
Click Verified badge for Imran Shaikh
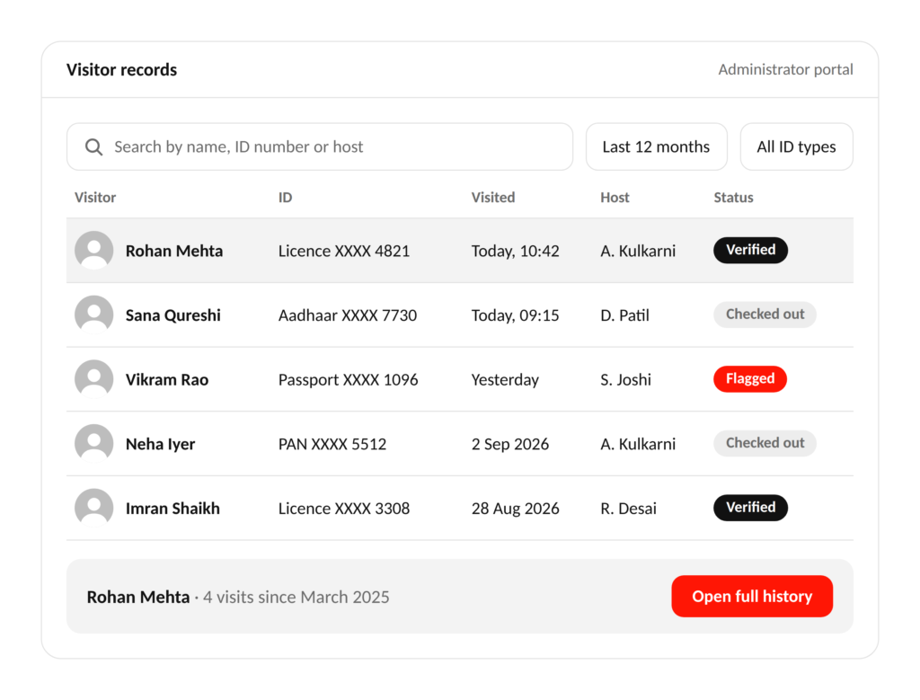click(x=750, y=508)
